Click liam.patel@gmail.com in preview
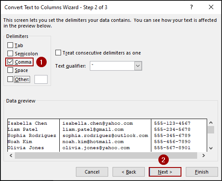 [93, 130]
